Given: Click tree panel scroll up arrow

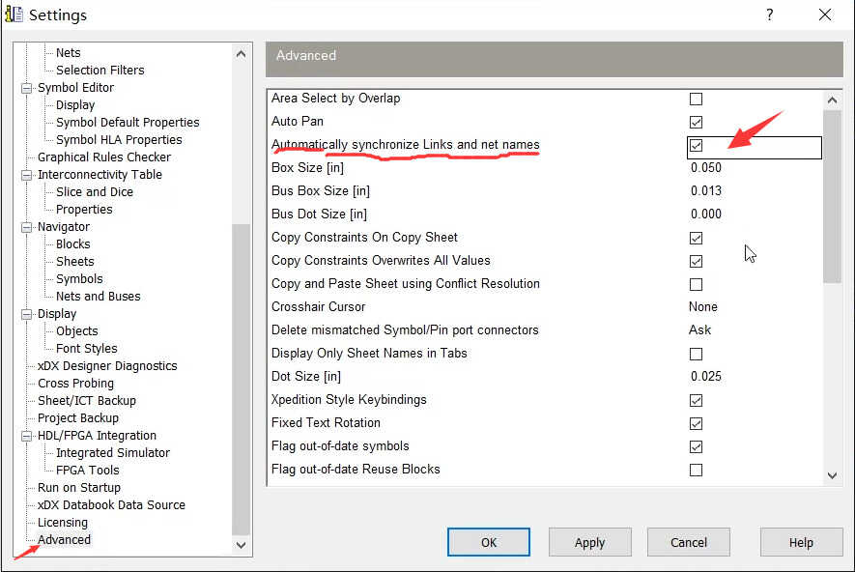Looking at the screenshot, I should pyautogui.click(x=241, y=54).
